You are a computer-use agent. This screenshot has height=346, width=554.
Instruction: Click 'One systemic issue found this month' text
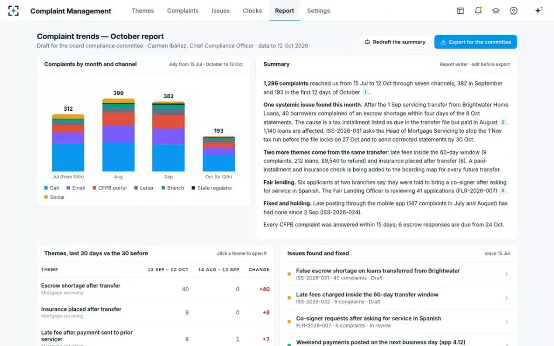(x=313, y=105)
